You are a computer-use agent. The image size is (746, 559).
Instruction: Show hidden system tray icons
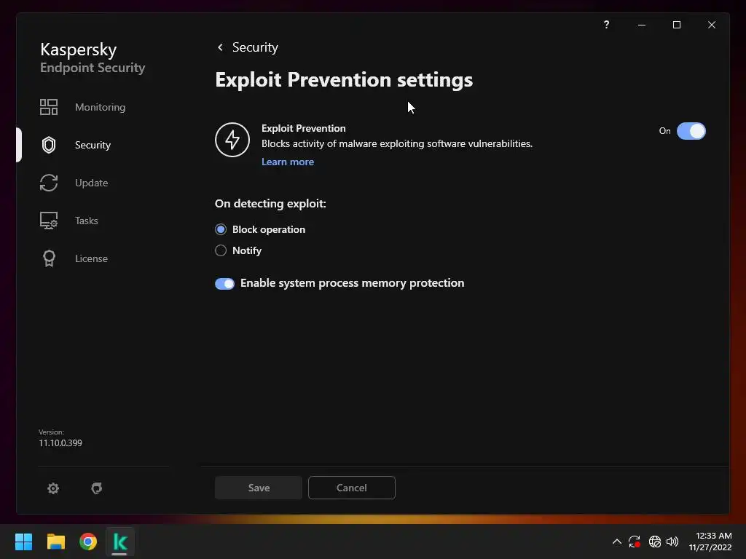click(616, 542)
